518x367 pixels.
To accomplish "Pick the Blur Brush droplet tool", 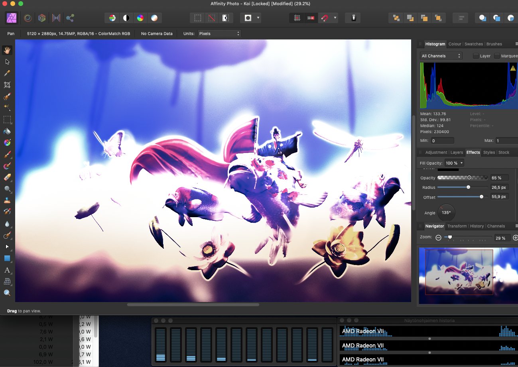I will click(7, 224).
